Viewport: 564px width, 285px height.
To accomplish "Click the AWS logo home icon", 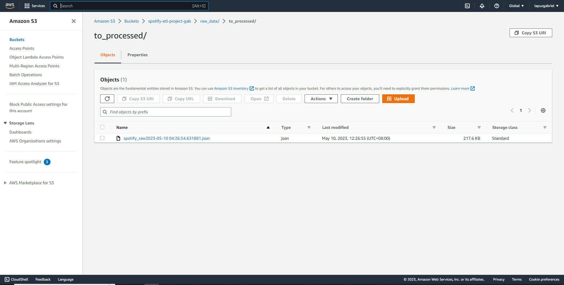I will [10, 6].
